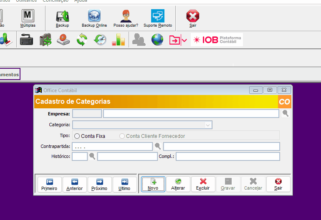Open the camera with dollar sign icon
The image size is (321, 220).
click(45, 40)
